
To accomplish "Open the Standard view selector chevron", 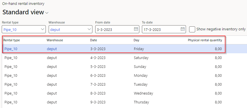I will pyautogui.click(x=47, y=13).
